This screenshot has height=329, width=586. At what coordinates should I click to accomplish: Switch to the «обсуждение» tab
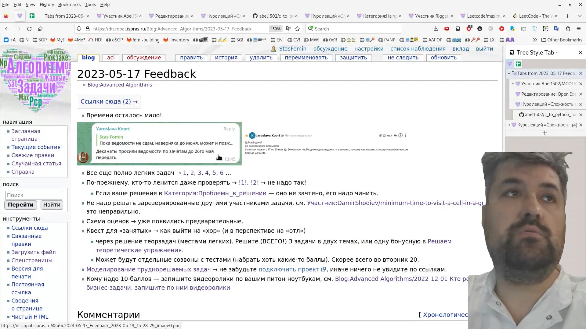tap(143, 58)
